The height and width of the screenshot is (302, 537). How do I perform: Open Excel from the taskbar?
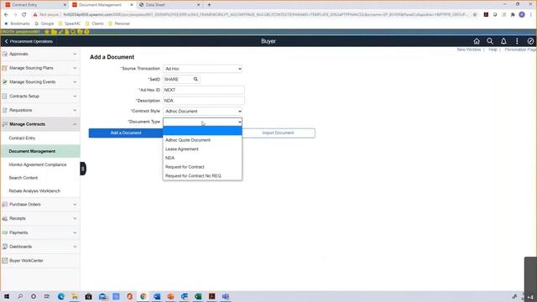(198, 296)
